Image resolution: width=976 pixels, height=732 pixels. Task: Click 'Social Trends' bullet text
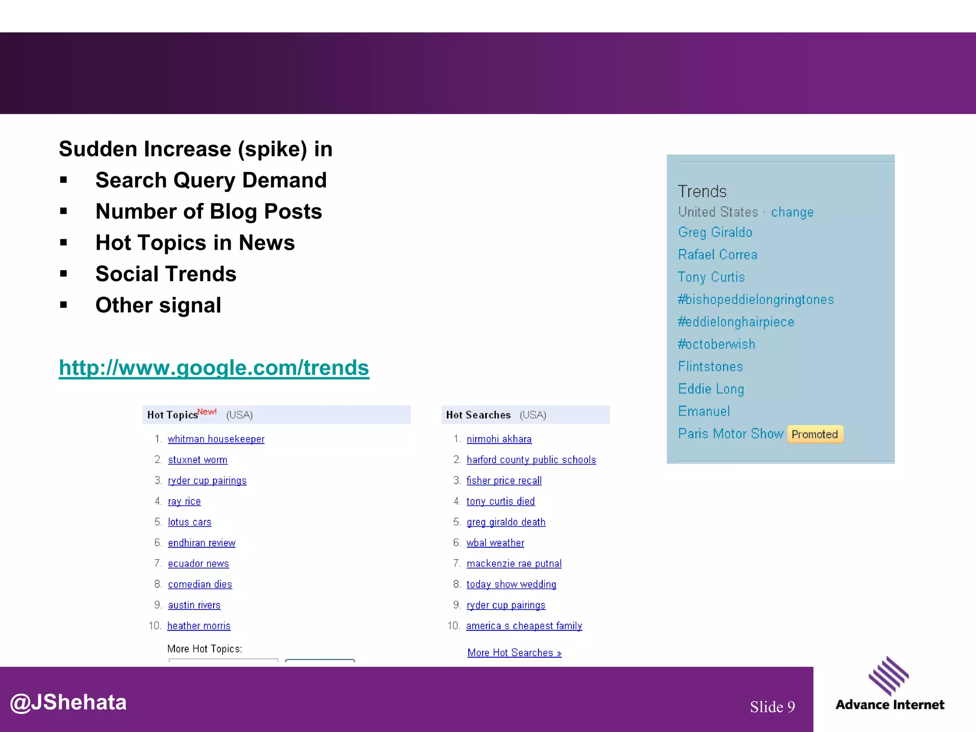pyautogui.click(x=166, y=274)
